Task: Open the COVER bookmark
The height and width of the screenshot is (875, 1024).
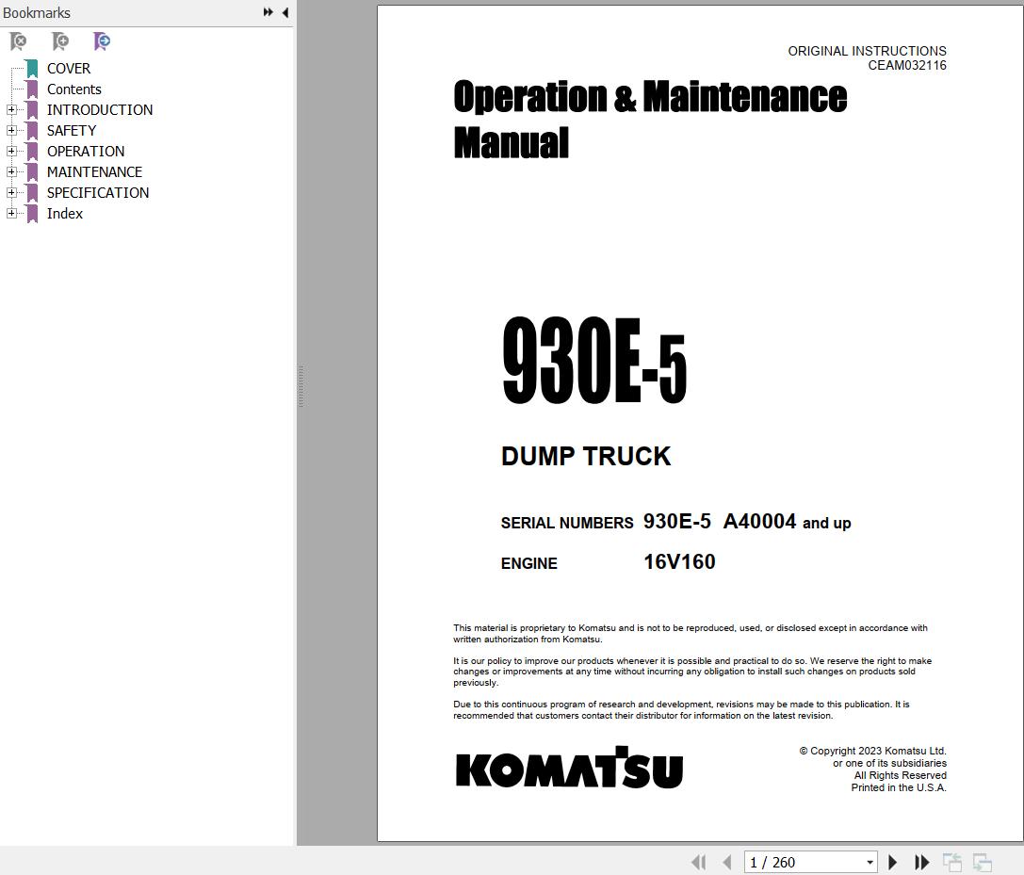Action: point(68,69)
